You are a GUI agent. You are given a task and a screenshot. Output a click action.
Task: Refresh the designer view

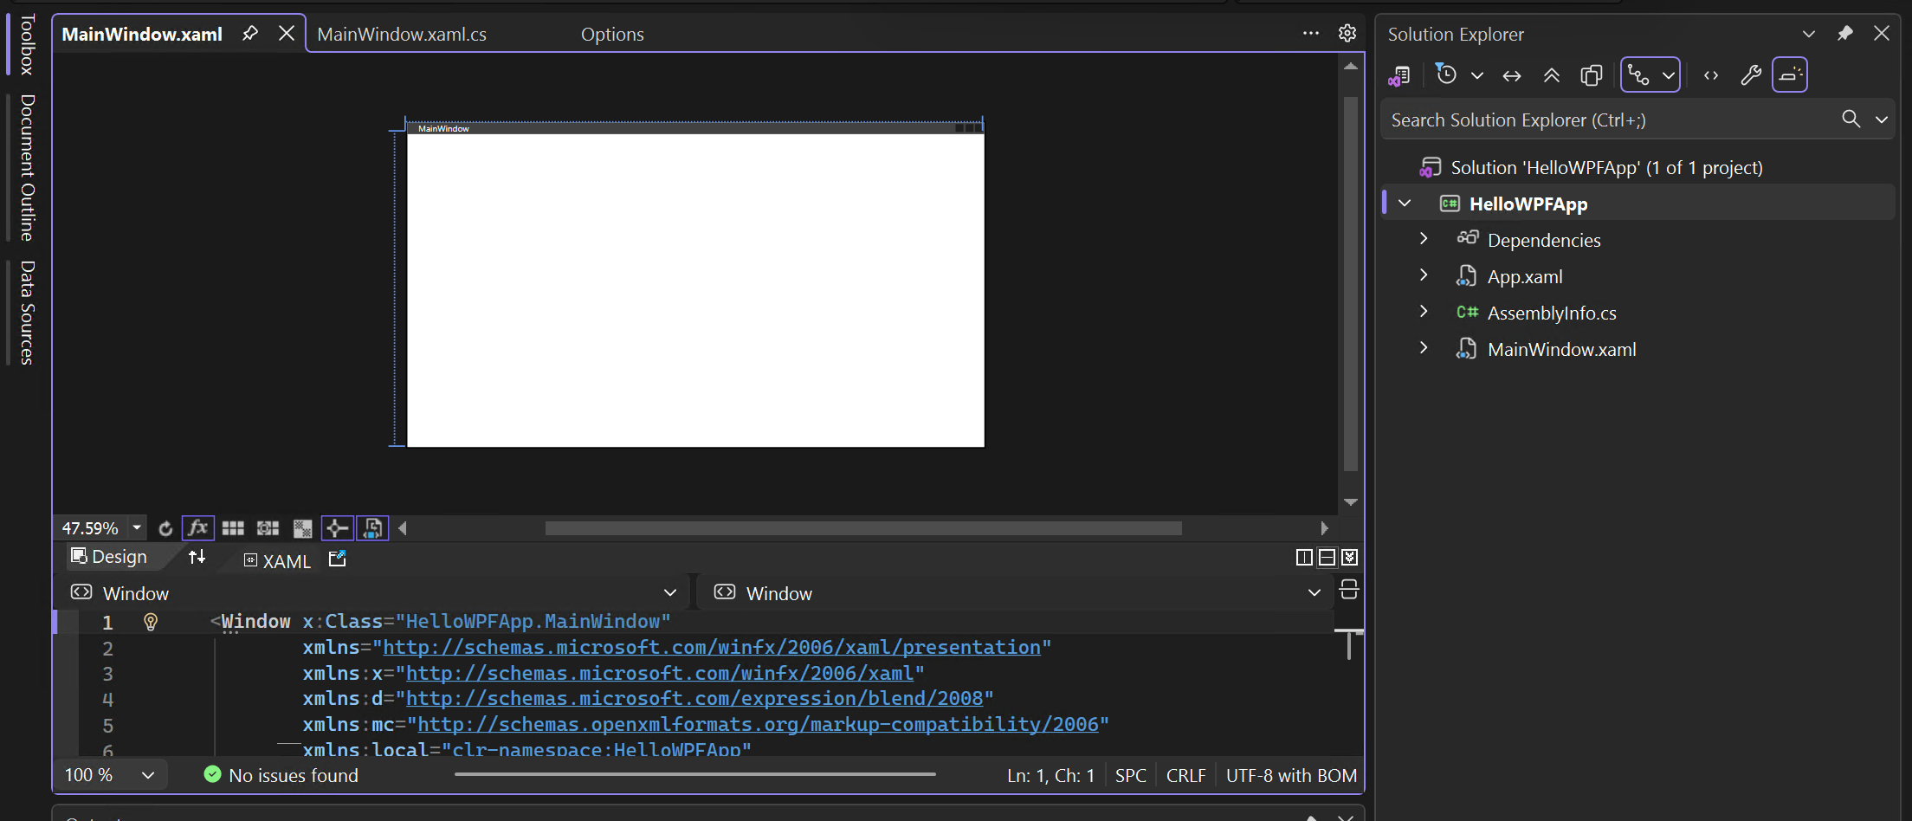[x=165, y=528]
